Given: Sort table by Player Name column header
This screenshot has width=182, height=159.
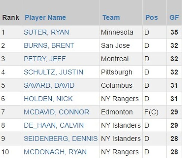Looking at the screenshot, I should (x=45, y=17).
